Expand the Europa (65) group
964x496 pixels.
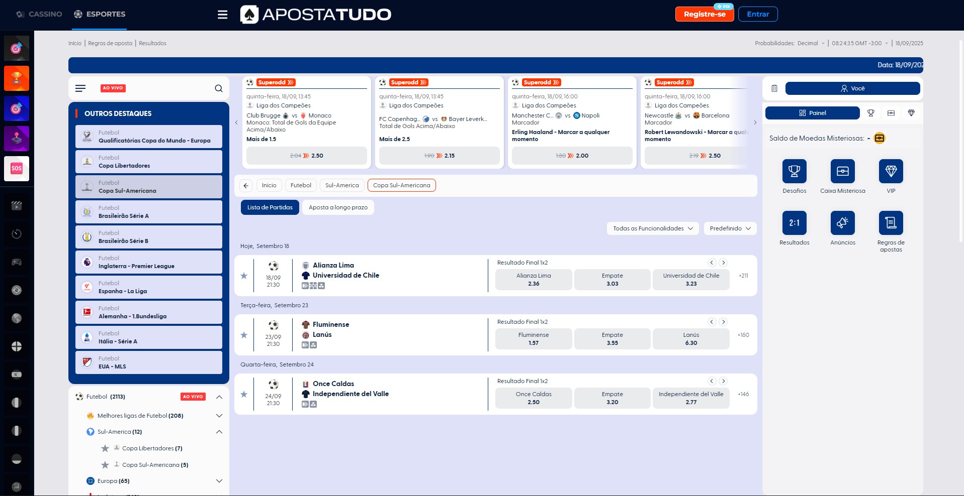click(x=219, y=481)
